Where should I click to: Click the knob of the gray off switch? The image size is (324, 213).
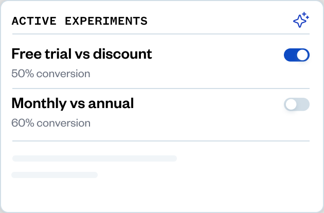coord(291,104)
